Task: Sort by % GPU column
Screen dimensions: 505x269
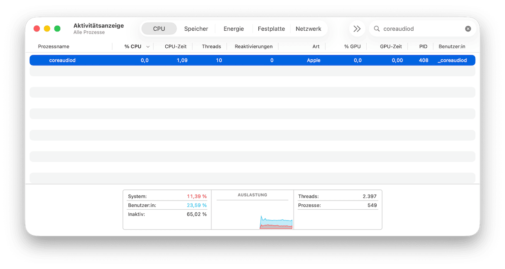Action: (x=352, y=46)
